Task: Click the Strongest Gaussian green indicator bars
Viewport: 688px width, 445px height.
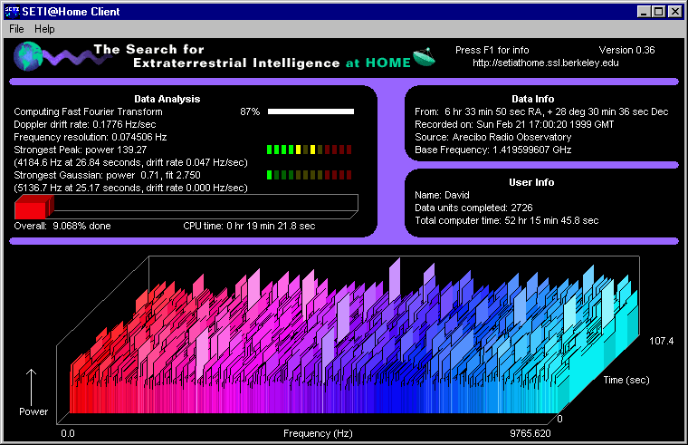Action: [311, 175]
